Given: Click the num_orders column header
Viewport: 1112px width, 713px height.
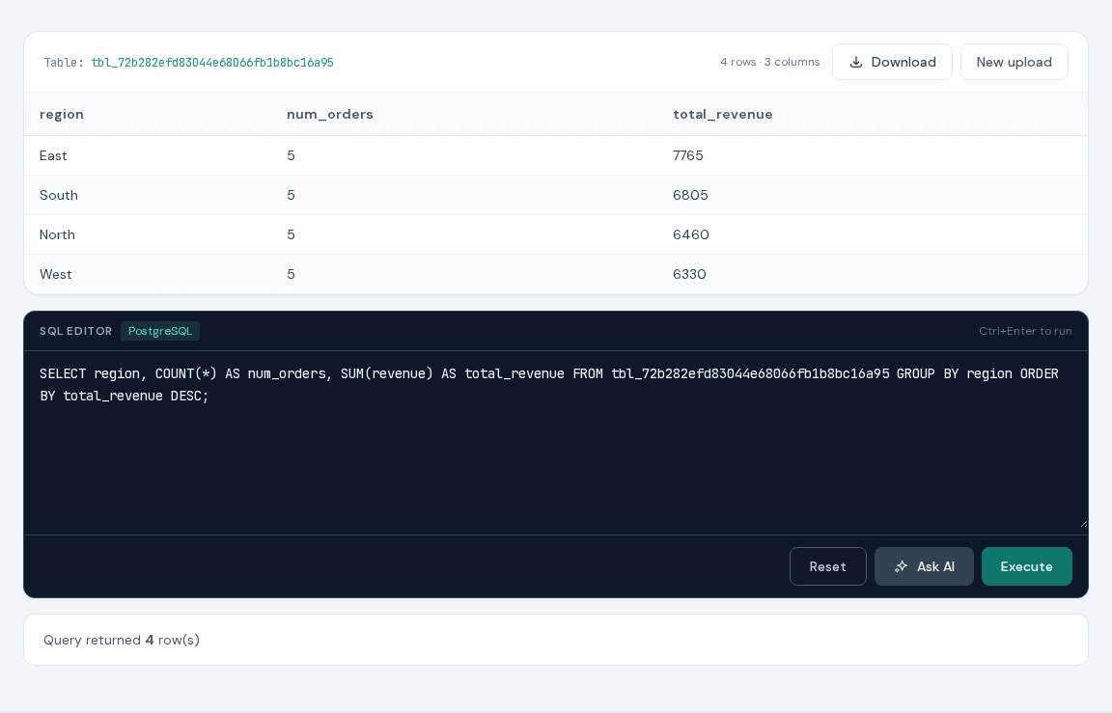Looking at the screenshot, I should 330,114.
